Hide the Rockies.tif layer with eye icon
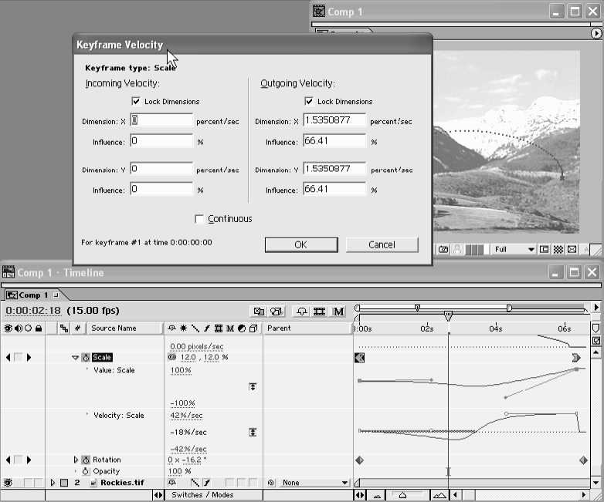 pos(8,483)
